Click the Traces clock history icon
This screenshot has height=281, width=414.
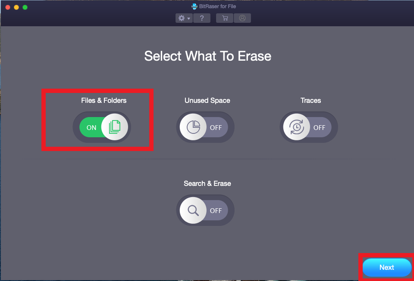[297, 127]
